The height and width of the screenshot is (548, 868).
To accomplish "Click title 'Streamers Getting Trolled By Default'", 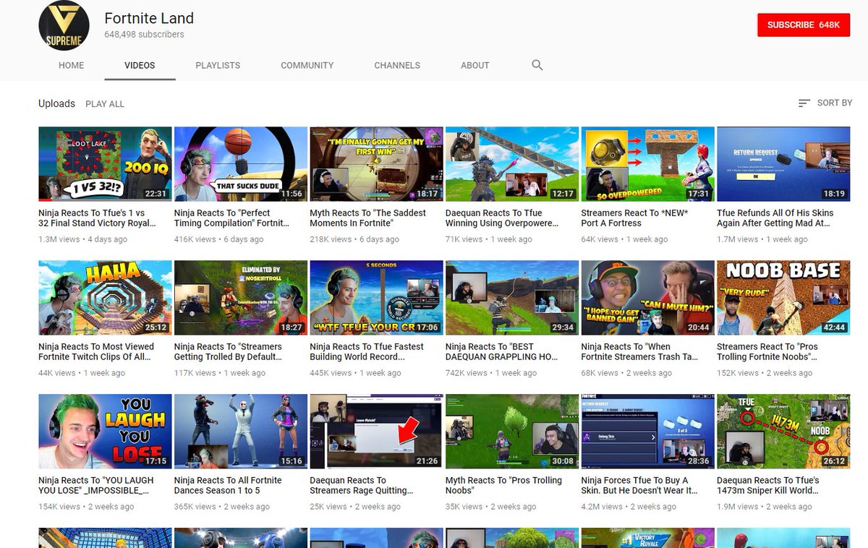I will [229, 352].
